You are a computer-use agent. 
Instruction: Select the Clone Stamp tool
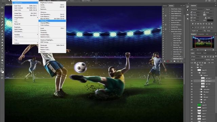[x=2, y=31]
